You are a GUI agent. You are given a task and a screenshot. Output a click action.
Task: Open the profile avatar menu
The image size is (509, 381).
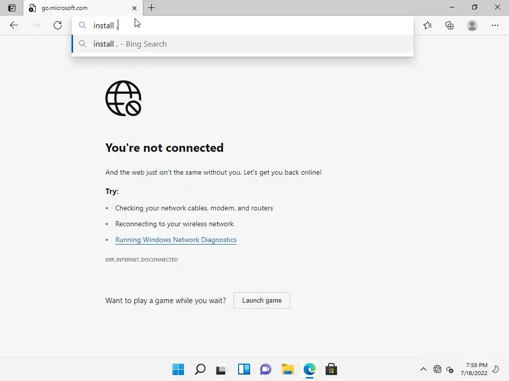click(472, 25)
